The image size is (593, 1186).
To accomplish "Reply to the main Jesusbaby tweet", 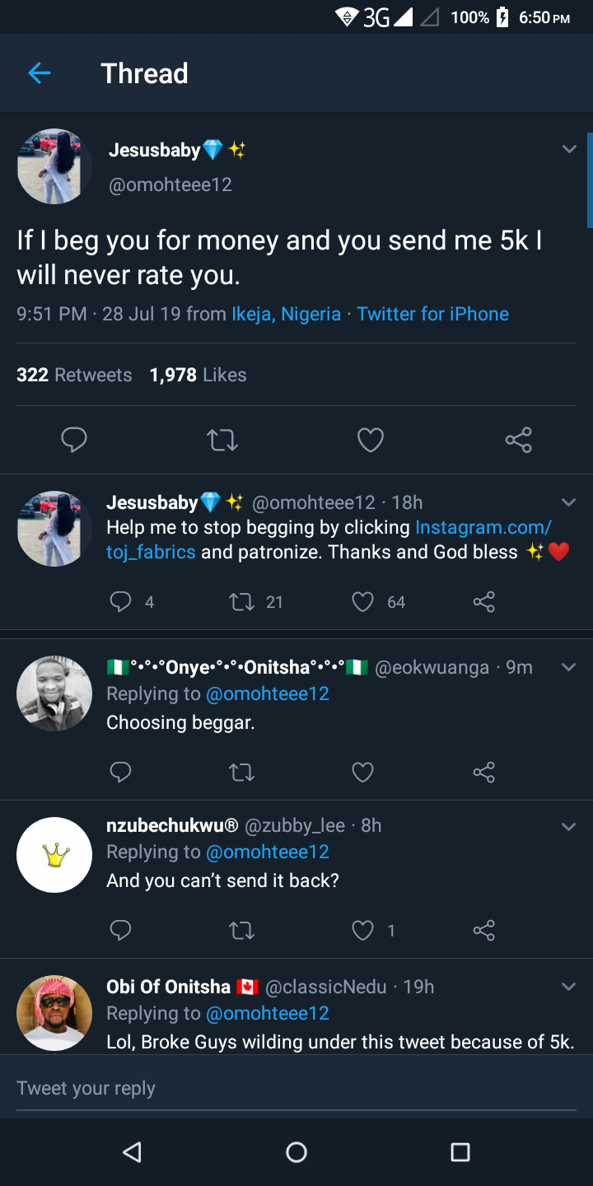I will click(74, 440).
